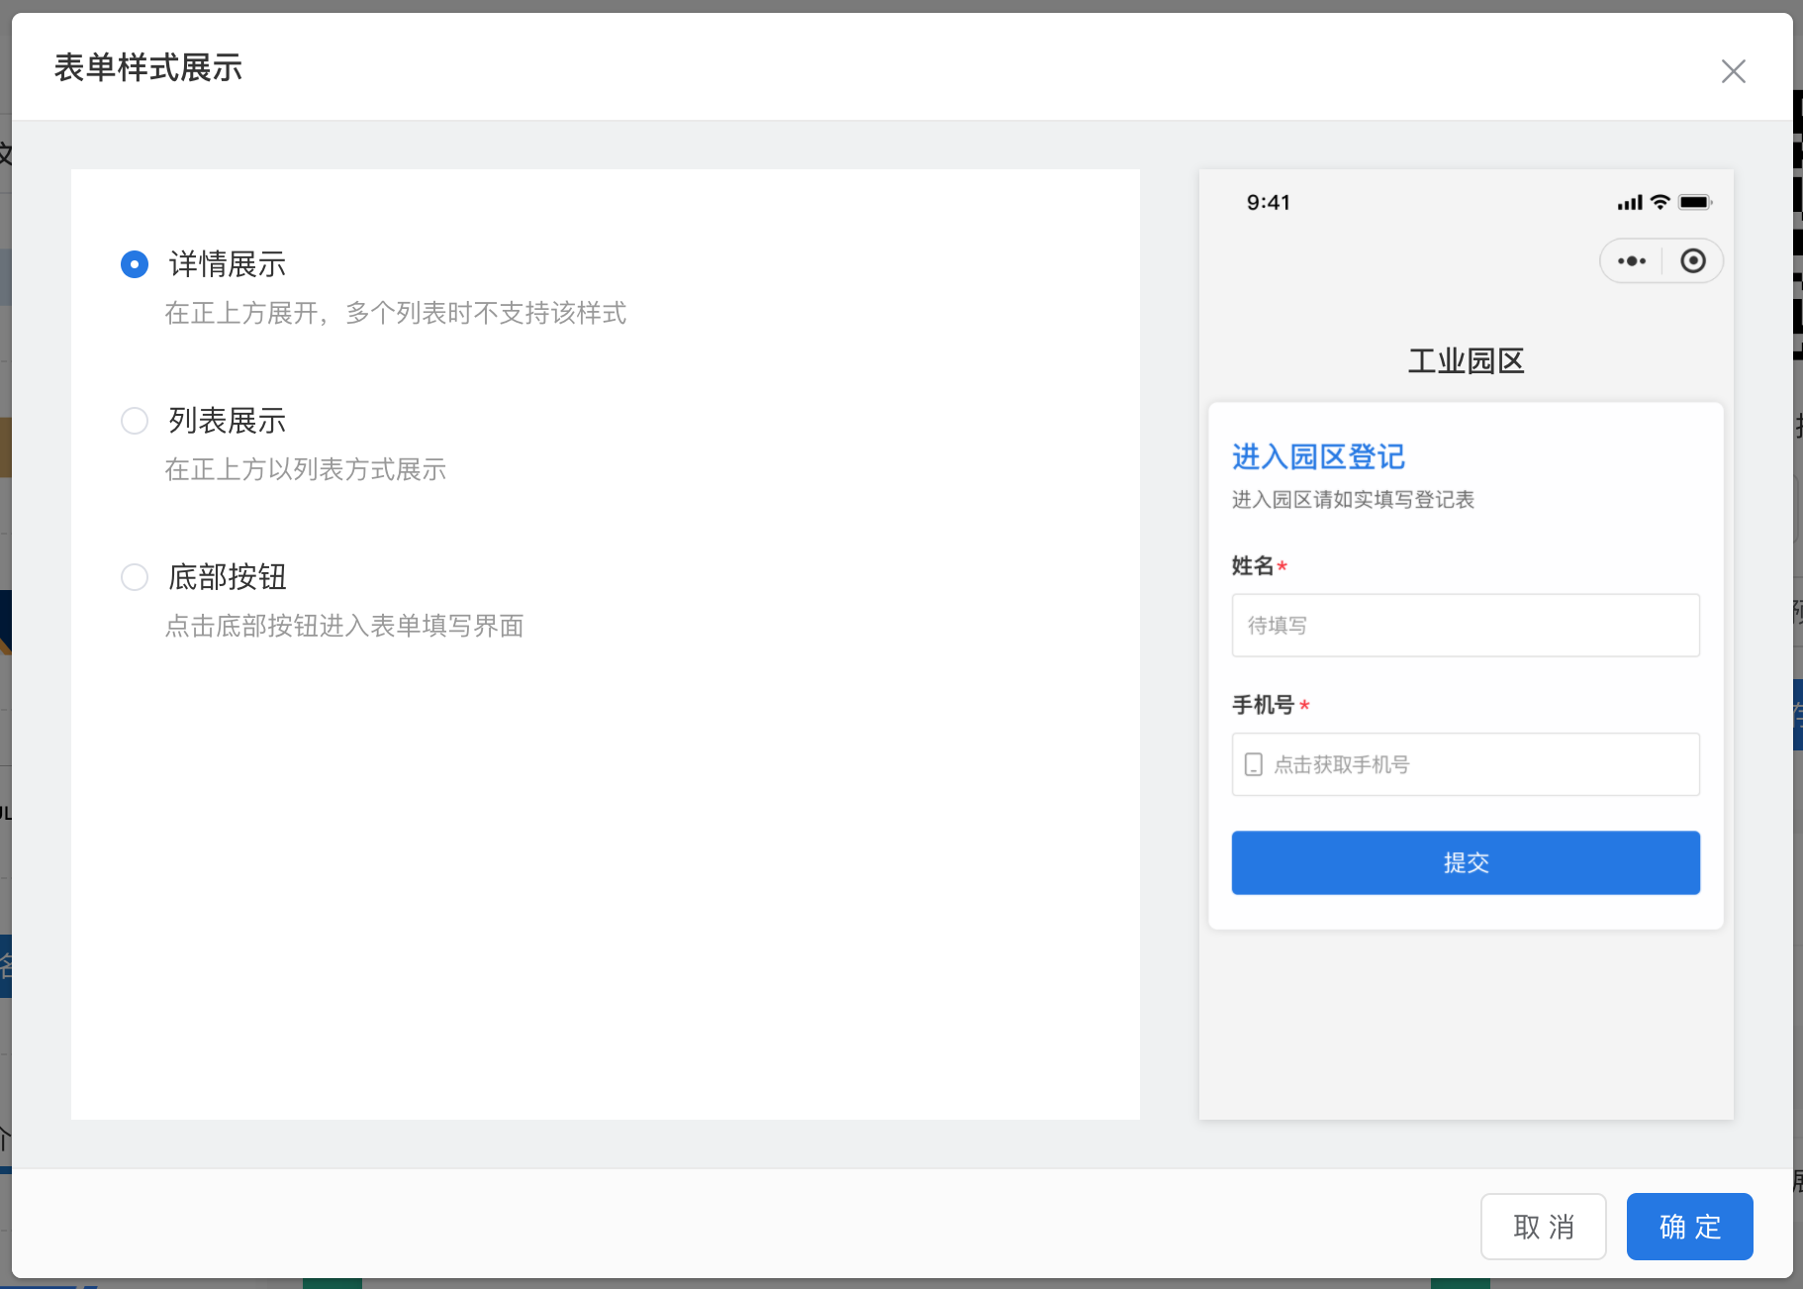The image size is (1803, 1289).
Task: Confirm with the 确定 button
Action: coord(1689,1227)
